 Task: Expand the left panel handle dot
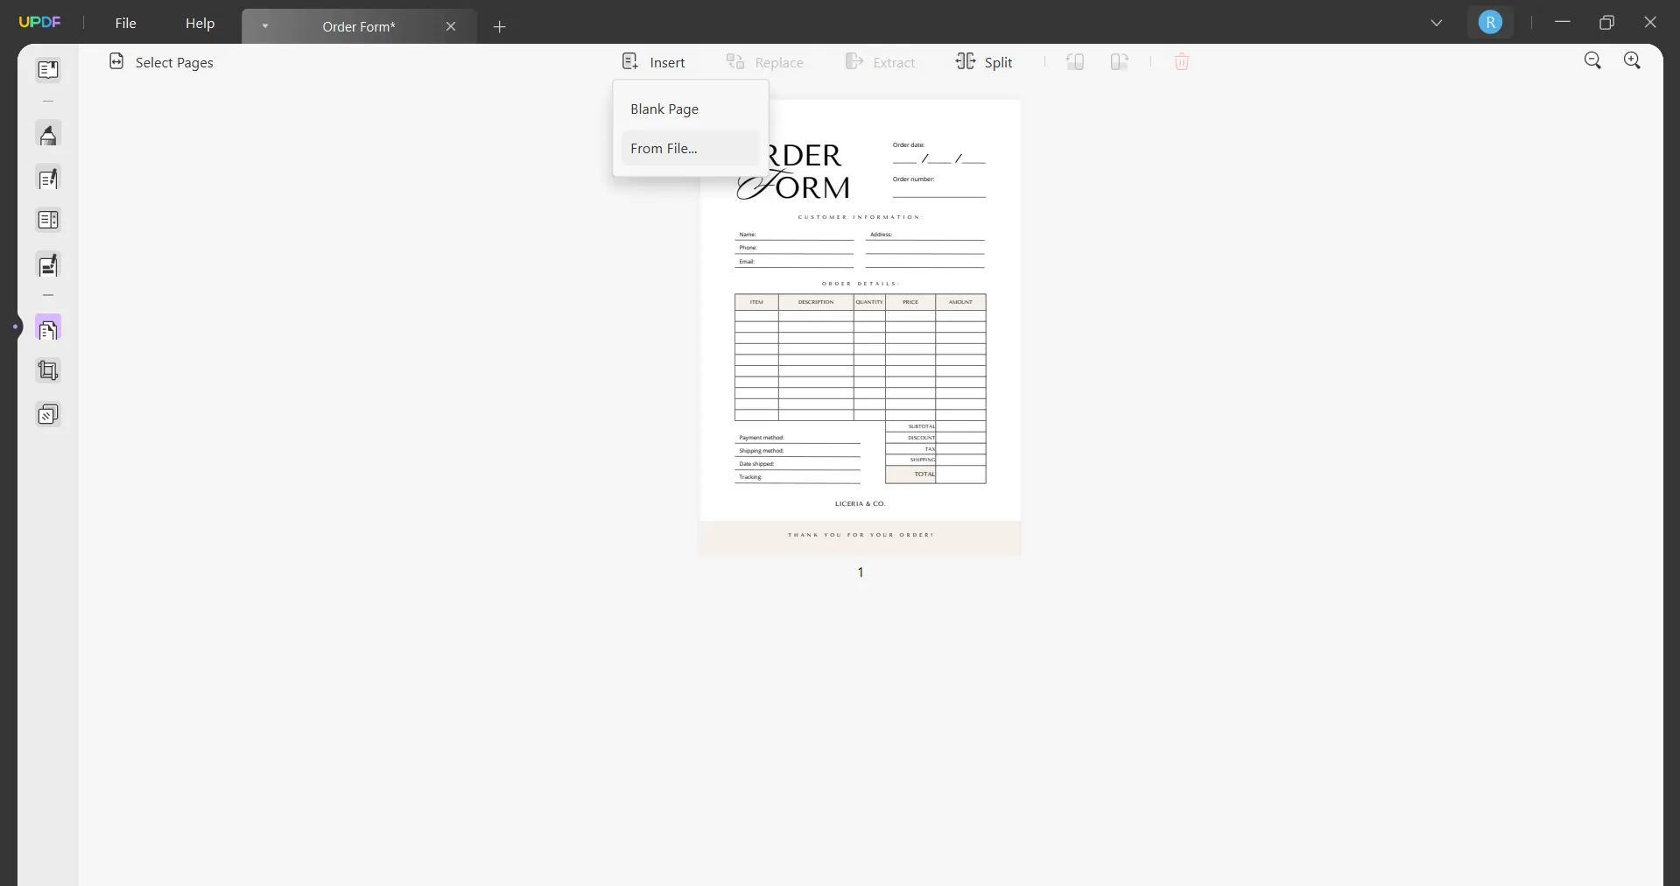click(x=15, y=327)
